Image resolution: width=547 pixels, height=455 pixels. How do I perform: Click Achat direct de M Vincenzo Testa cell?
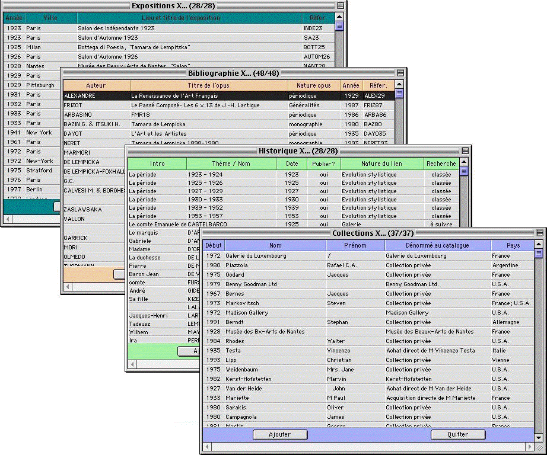431,351
